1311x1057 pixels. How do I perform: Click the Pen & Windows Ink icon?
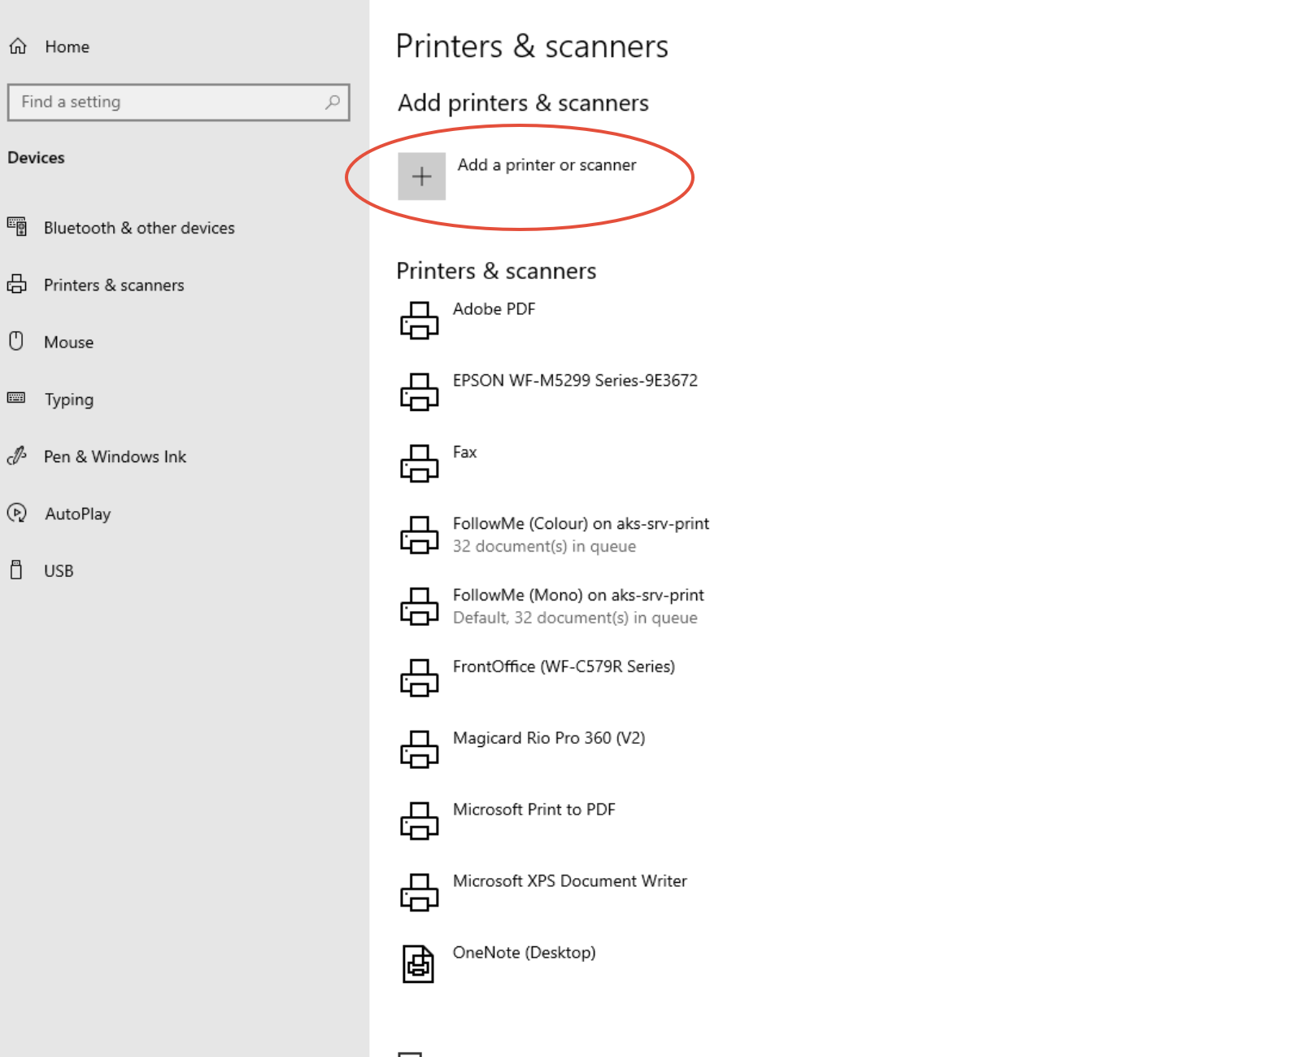pos(17,456)
